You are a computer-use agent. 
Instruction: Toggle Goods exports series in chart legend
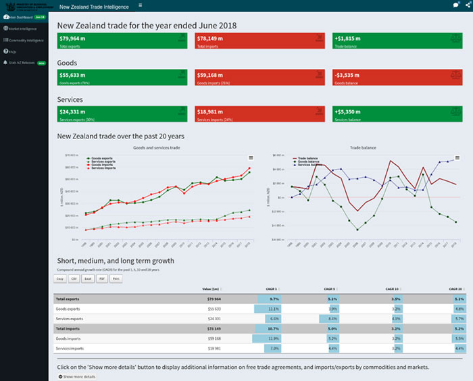[103, 157]
